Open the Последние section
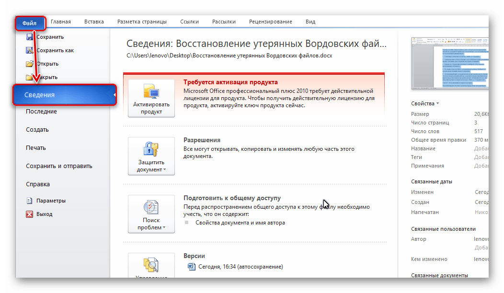The image size is (504, 293). (x=42, y=112)
